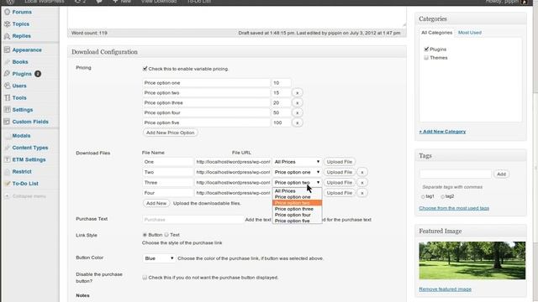Screen dimensions: 538x302
Task: Check the Themes category
Action: click(426, 58)
